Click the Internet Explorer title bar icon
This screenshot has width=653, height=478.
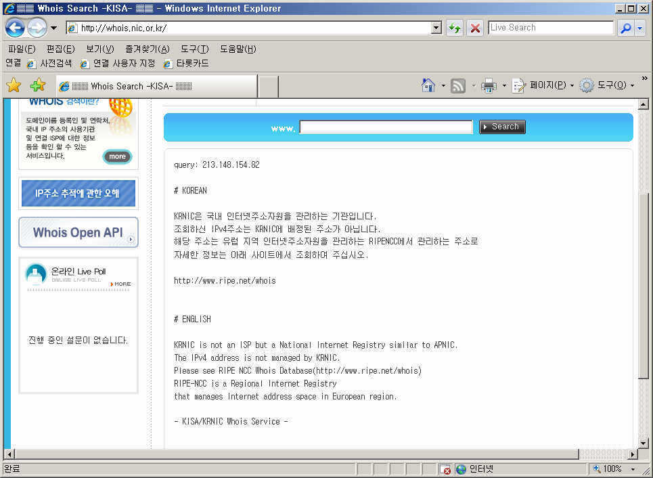(9, 8)
